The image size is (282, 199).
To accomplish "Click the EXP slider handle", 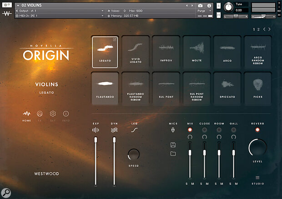I will (96, 140).
